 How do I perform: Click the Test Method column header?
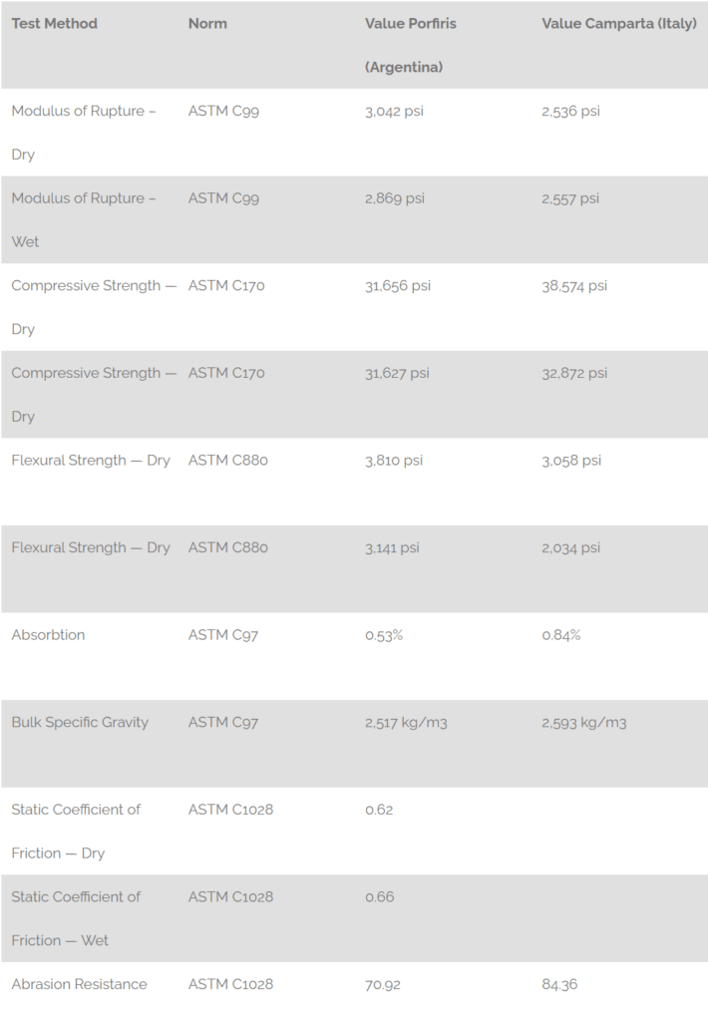[x=55, y=24]
